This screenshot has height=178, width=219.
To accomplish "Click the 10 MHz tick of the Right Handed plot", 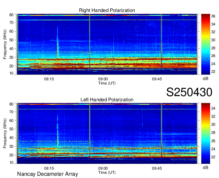I will click(11, 73).
